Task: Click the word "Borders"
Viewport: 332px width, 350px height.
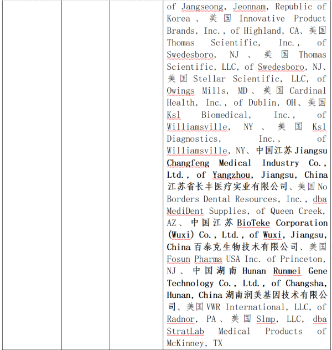Action: (183, 199)
